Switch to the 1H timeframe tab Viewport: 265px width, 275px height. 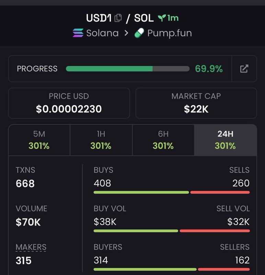point(101,140)
